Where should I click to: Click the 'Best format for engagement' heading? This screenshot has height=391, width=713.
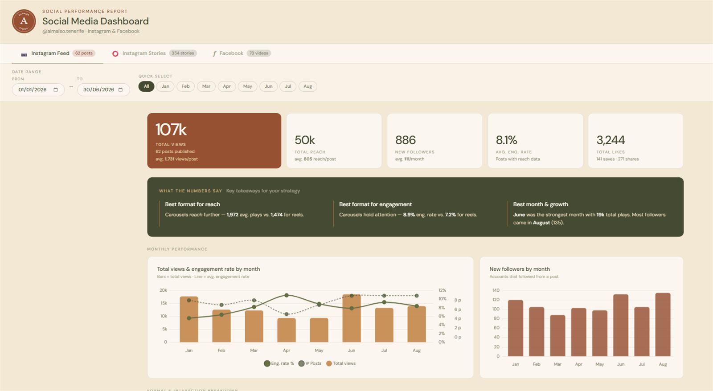click(x=375, y=204)
